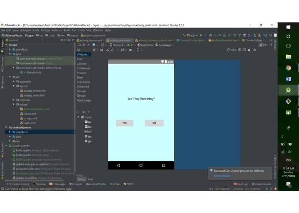The image size is (299, 213).
Task: Click the orientation rotate icon in editor
Action: coord(102,45)
